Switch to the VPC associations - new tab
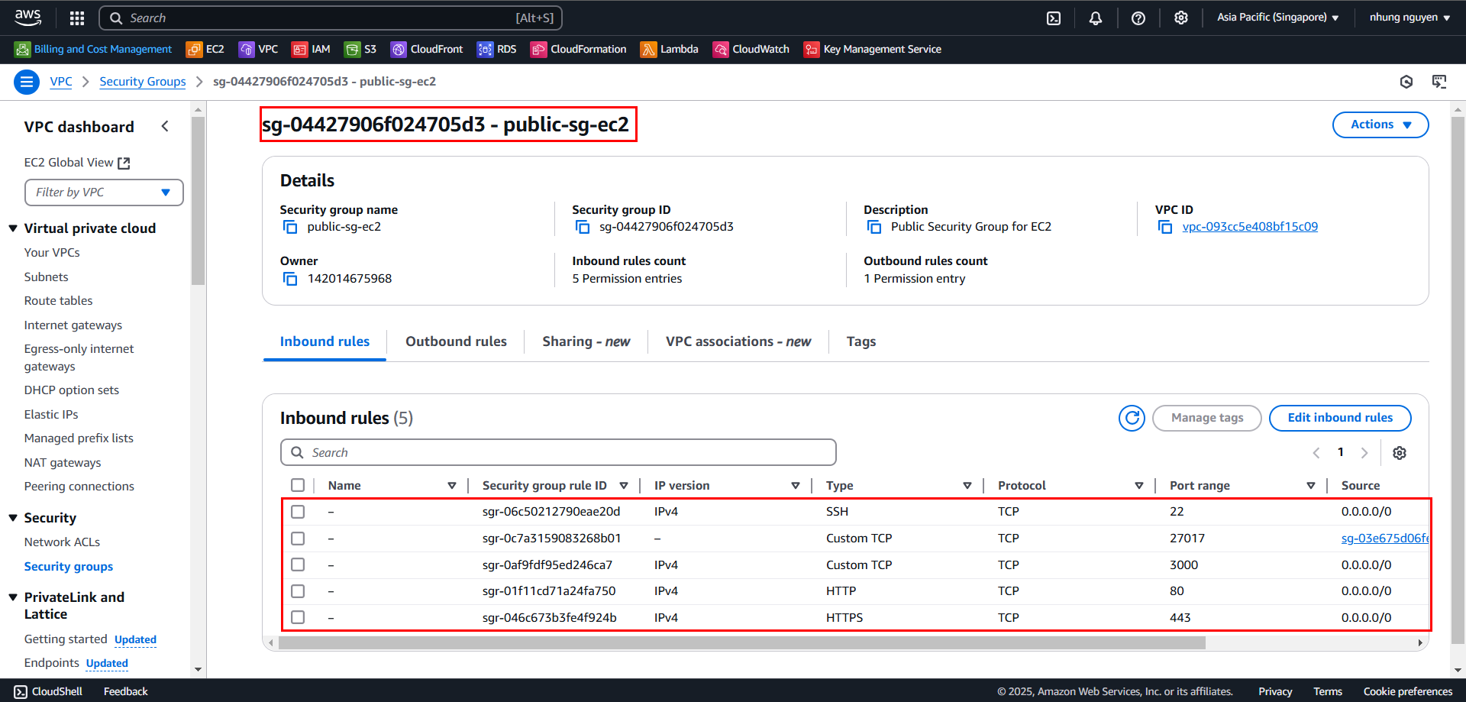The width and height of the screenshot is (1466, 702). click(x=738, y=341)
